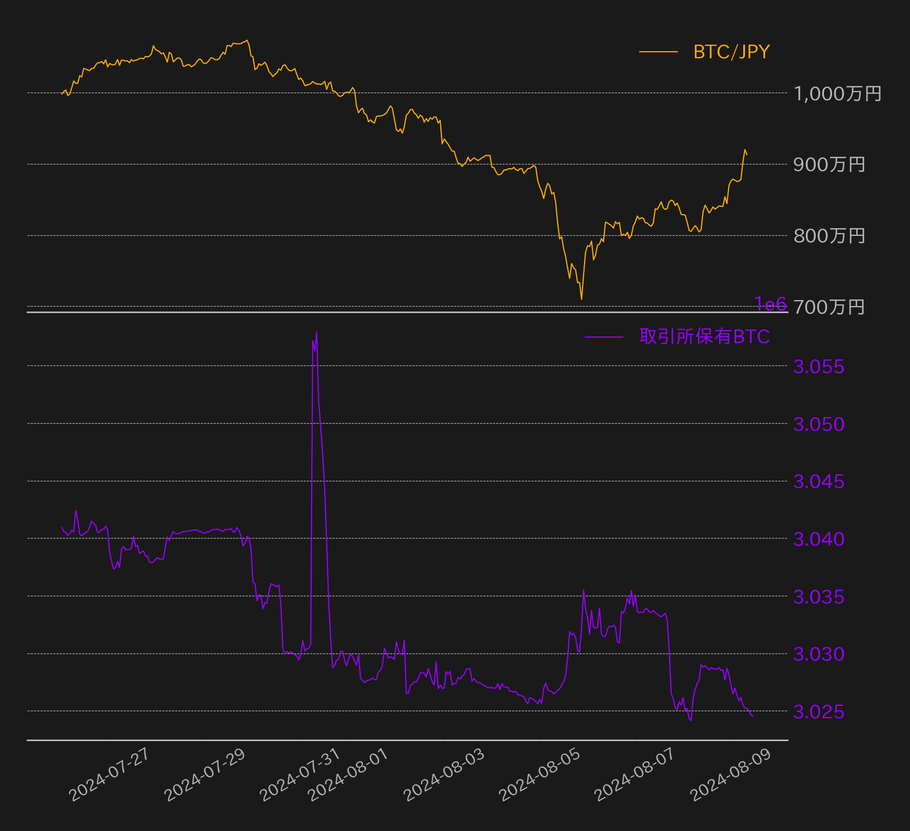Click the 1,000万円 axis label
This screenshot has height=831, width=910.
tap(838, 94)
